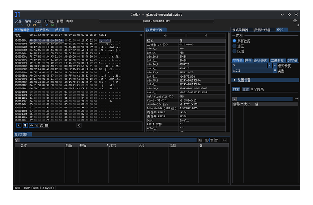
Task: Select the 区域 range radio button
Action: (235, 51)
